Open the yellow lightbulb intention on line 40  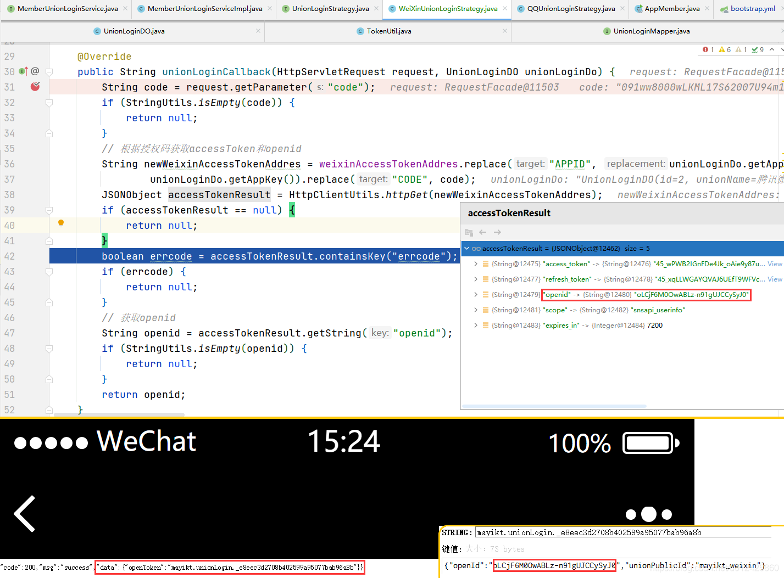pyautogui.click(x=61, y=223)
